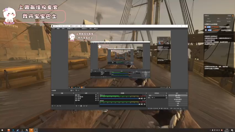Image resolution: width=235 pixels, height=132 pixels.
Task: Open the 编辑 menu in OBS
Action: 58,28
